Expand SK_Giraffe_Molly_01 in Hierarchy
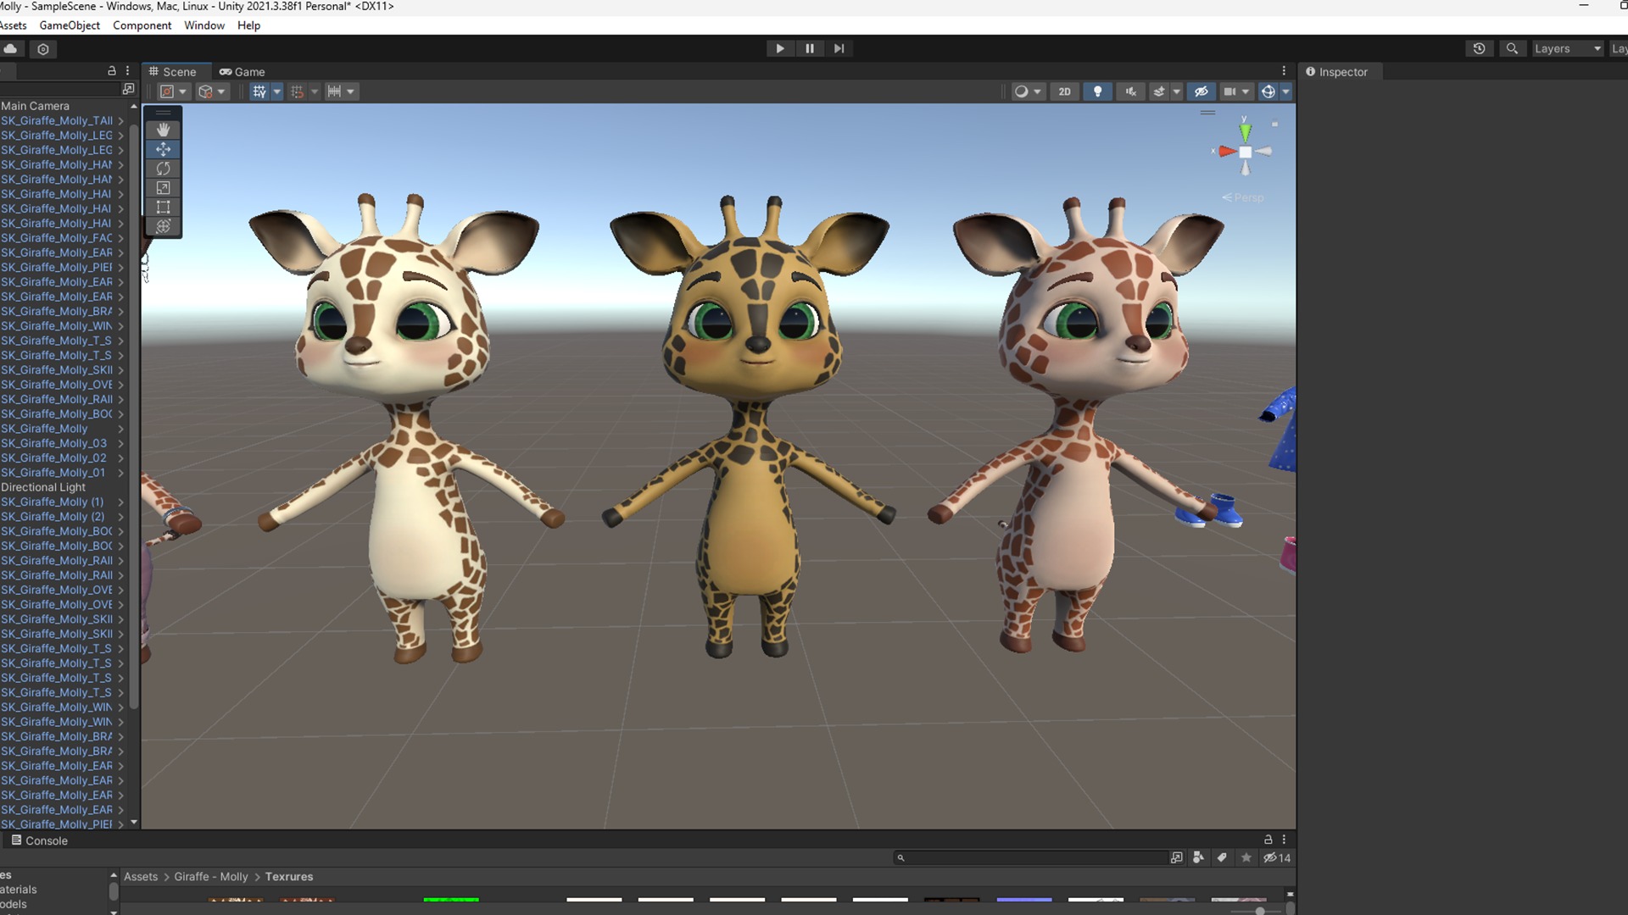This screenshot has height=915, width=1628. pos(120,473)
